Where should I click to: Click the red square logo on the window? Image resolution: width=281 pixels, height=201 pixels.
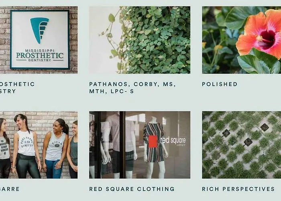pyautogui.click(x=153, y=142)
